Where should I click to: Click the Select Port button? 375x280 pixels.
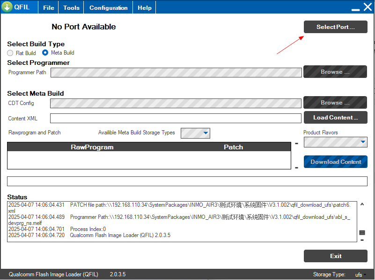[335, 27]
